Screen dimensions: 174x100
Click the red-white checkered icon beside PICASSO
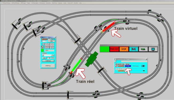tap(116, 66)
